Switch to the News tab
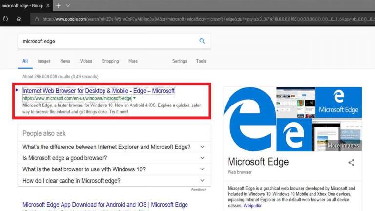 (65, 61)
